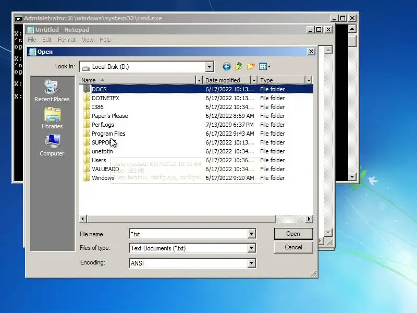Image resolution: width=417 pixels, height=313 pixels.
Task: Sort by the Date modified column header
Action: point(227,80)
